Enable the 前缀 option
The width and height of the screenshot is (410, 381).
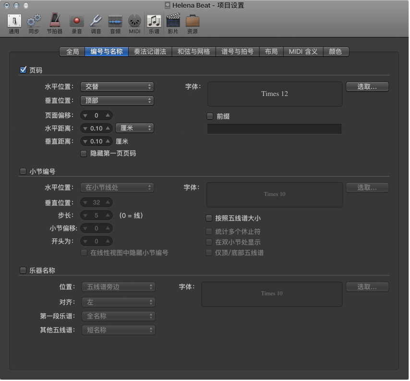coord(209,116)
